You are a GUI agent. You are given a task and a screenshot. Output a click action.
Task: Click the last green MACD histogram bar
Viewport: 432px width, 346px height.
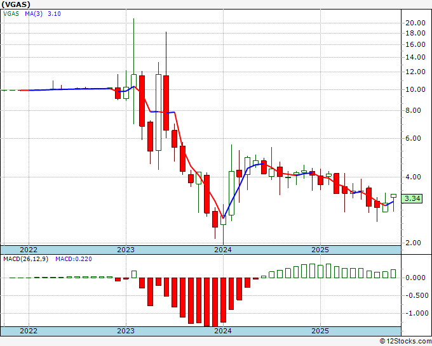coord(393,274)
